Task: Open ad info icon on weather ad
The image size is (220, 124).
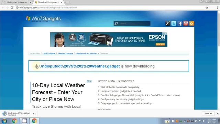Action: pos(88,81)
